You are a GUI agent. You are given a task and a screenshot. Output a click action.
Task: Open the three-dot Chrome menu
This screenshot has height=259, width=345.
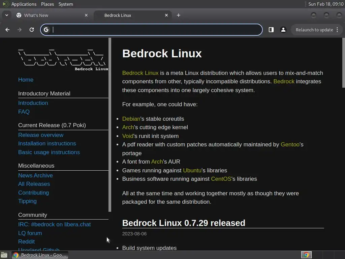click(337, 30)
